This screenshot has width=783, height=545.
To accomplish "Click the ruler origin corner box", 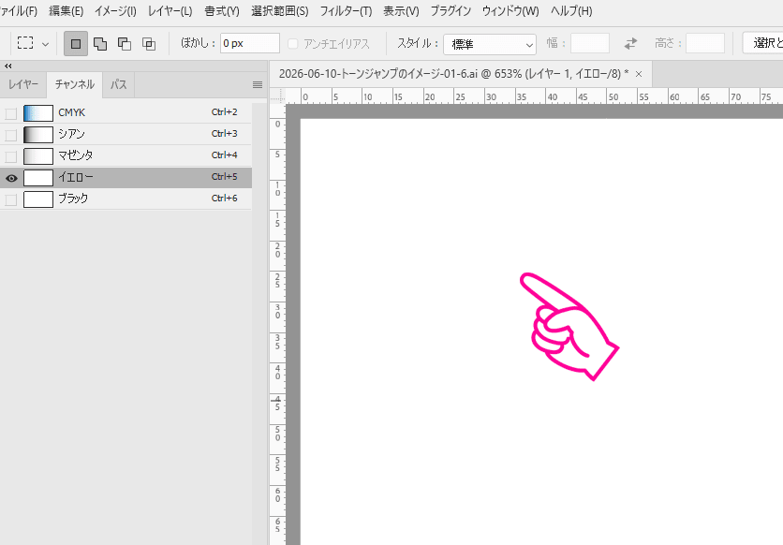I will [277, 96].
